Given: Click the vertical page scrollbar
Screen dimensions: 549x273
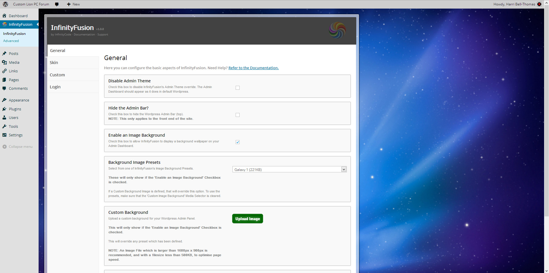Looking at the screenshot, I should 546,111.
